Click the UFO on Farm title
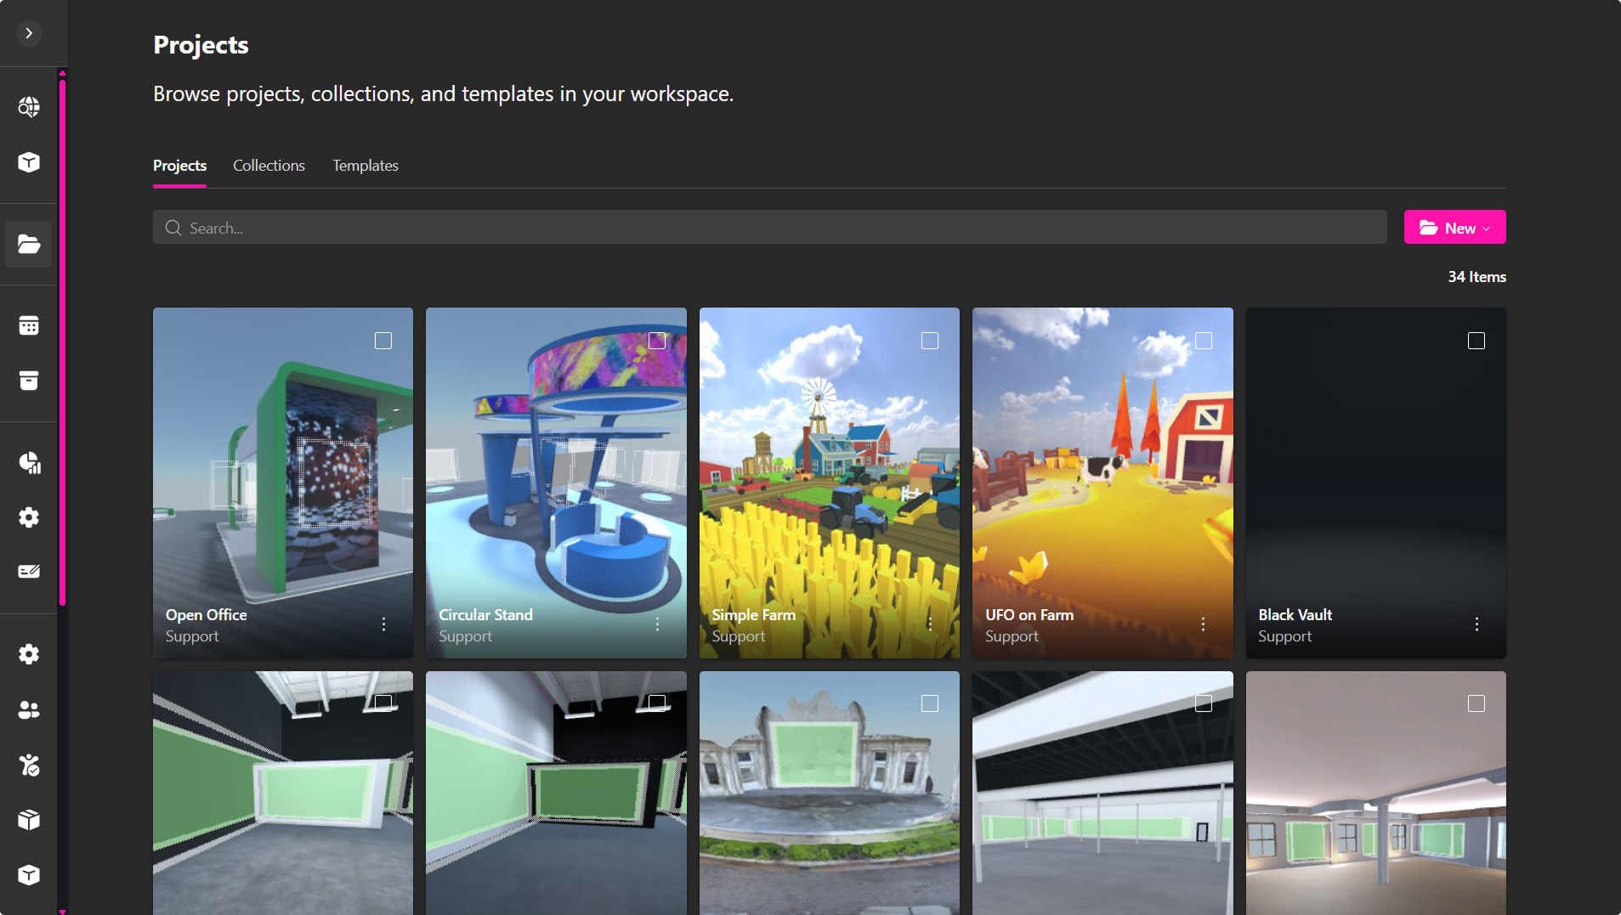1621x915 pixels. [x=1029, y=614]
